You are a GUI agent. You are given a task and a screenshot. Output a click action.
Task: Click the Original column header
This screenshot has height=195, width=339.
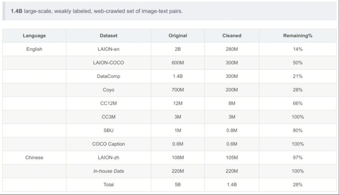click(178, 36)
